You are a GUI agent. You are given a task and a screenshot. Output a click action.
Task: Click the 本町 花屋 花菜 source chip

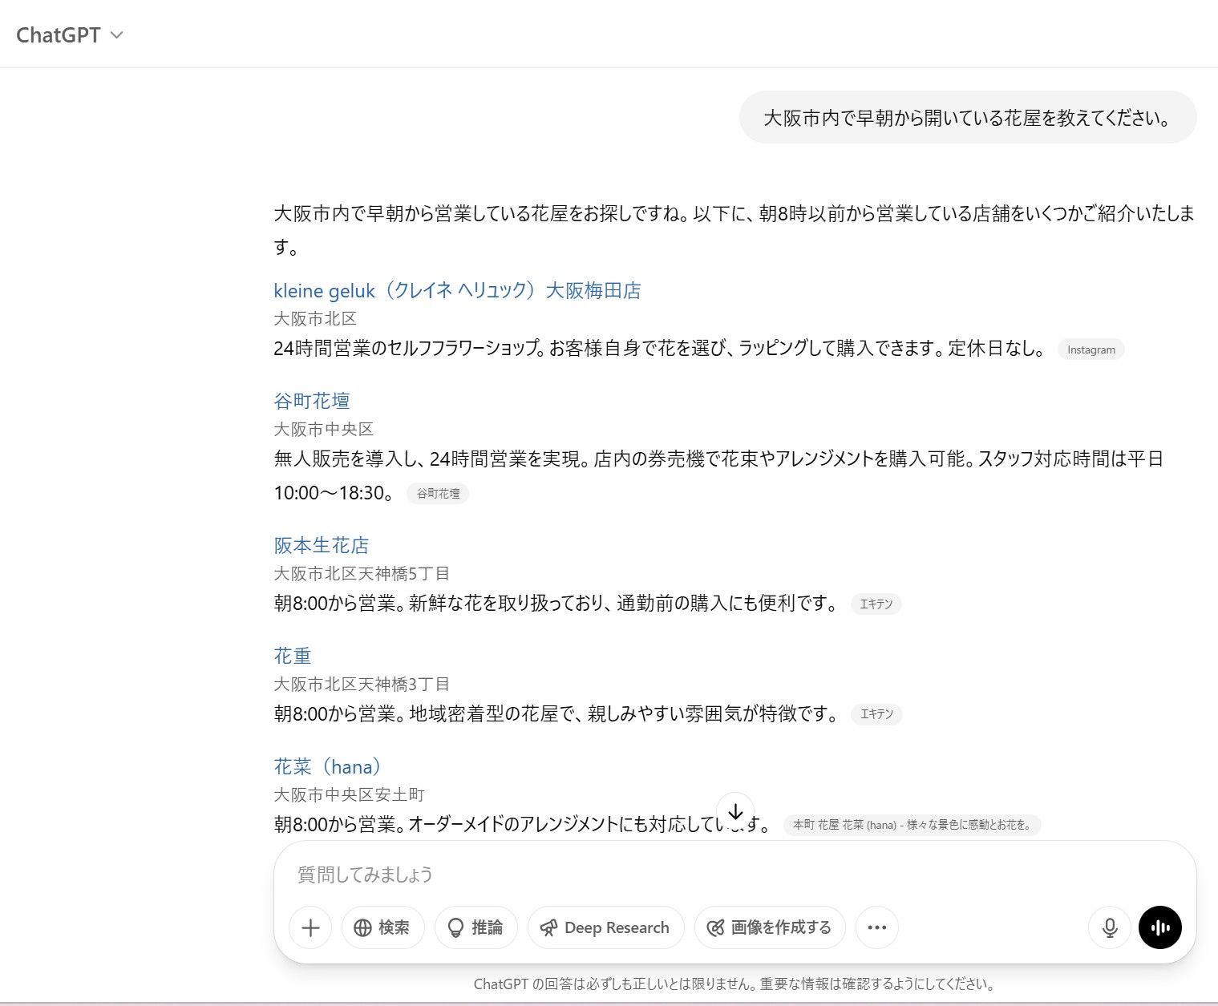pos(912,825)
